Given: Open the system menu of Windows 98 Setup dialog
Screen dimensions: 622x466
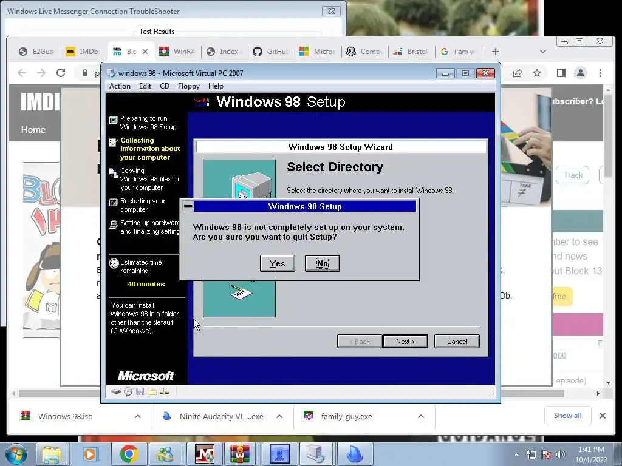Looking at the screenshot, I should [x=188, y=206].
